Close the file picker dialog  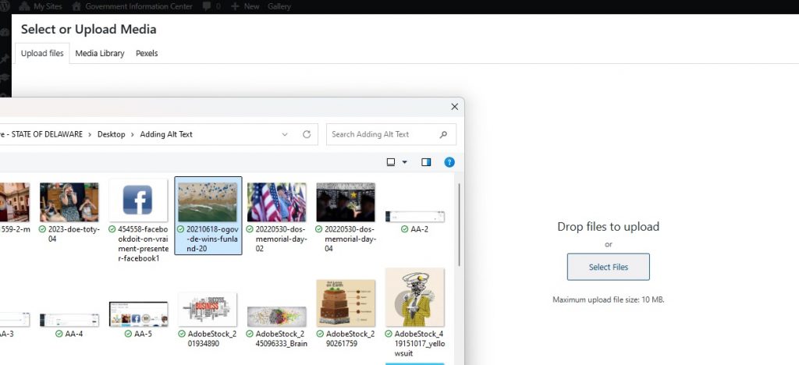pos(455,106)
